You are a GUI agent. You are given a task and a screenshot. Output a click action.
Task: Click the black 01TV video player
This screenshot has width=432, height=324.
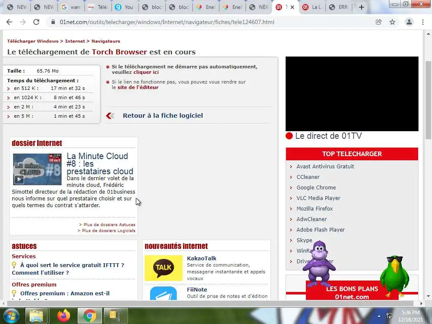(x=352, y=94)
